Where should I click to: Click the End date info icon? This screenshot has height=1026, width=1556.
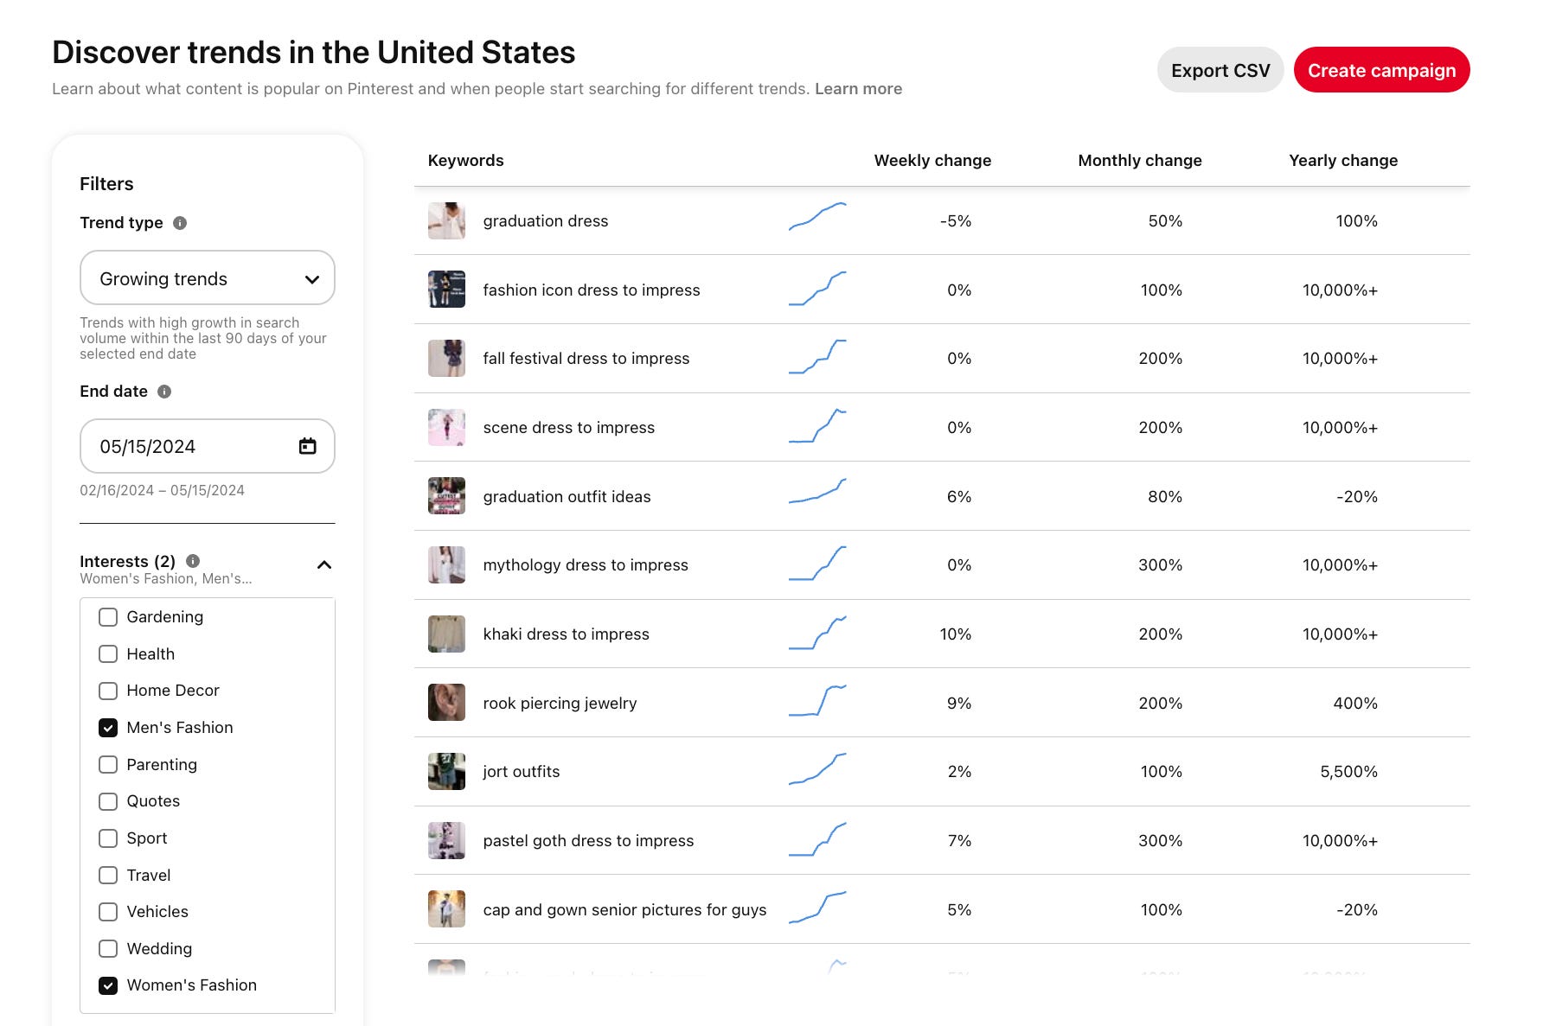[x=164, y=392]
